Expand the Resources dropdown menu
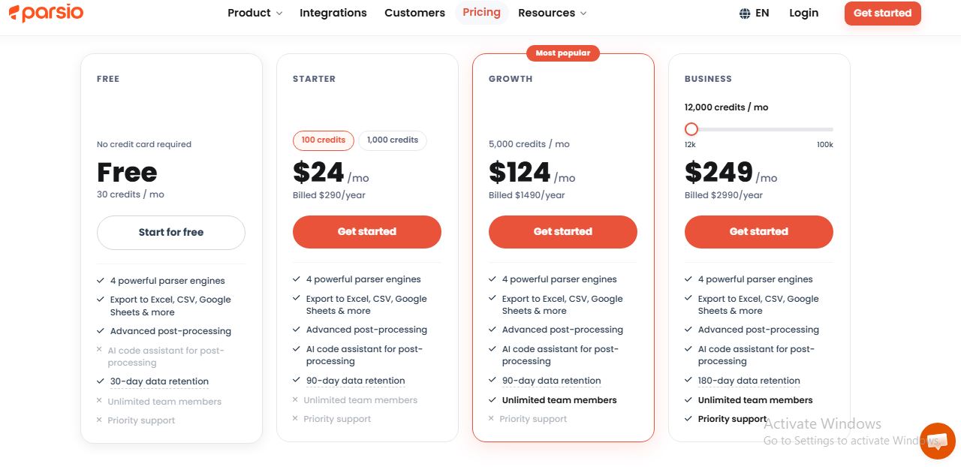961x467 pixels. [553, 13]
